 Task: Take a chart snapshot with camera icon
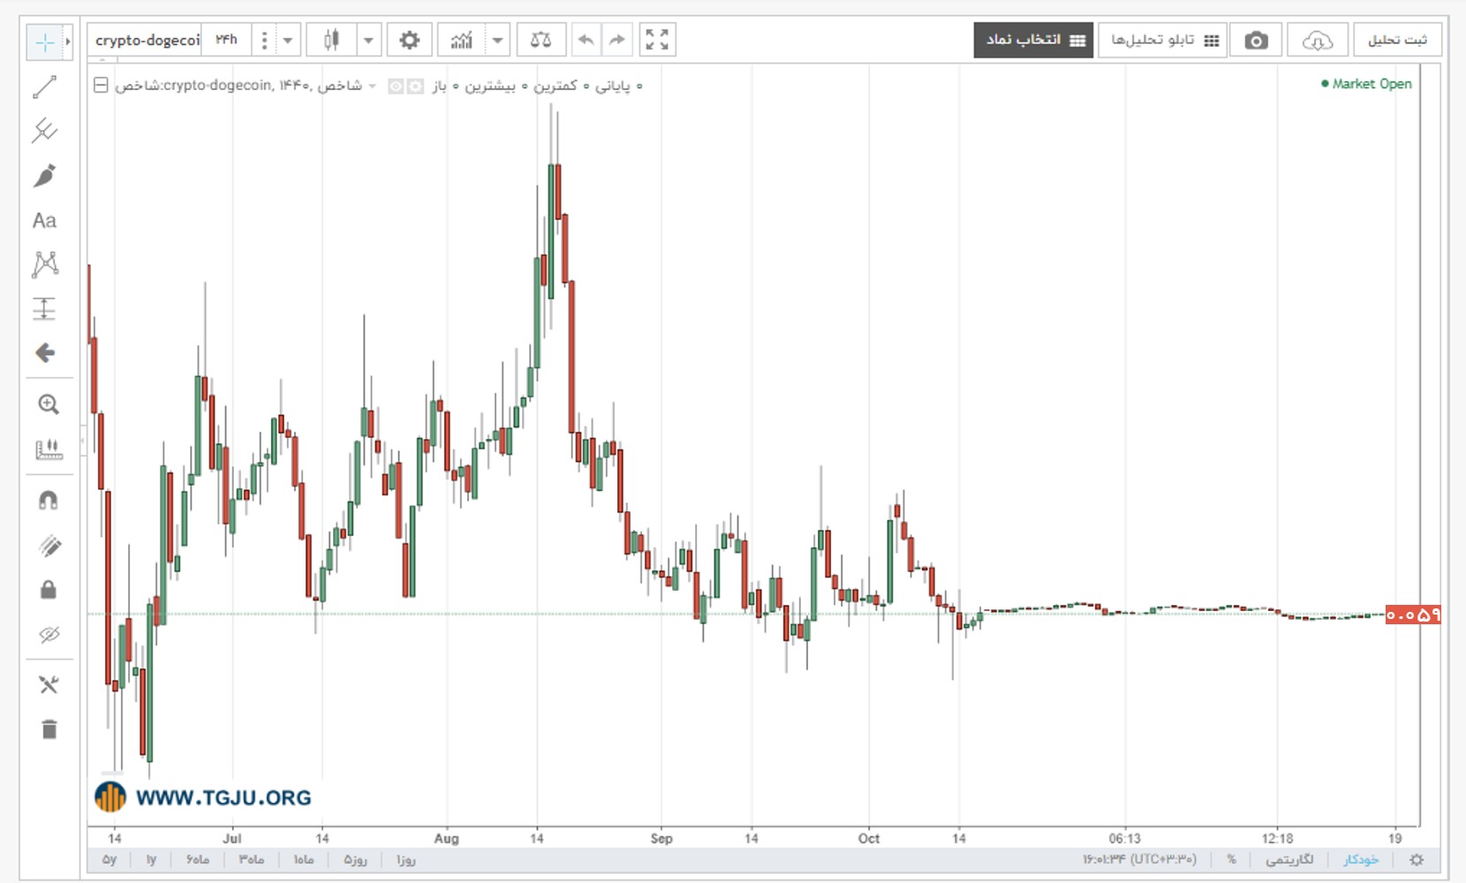[x=1256, y=41]
